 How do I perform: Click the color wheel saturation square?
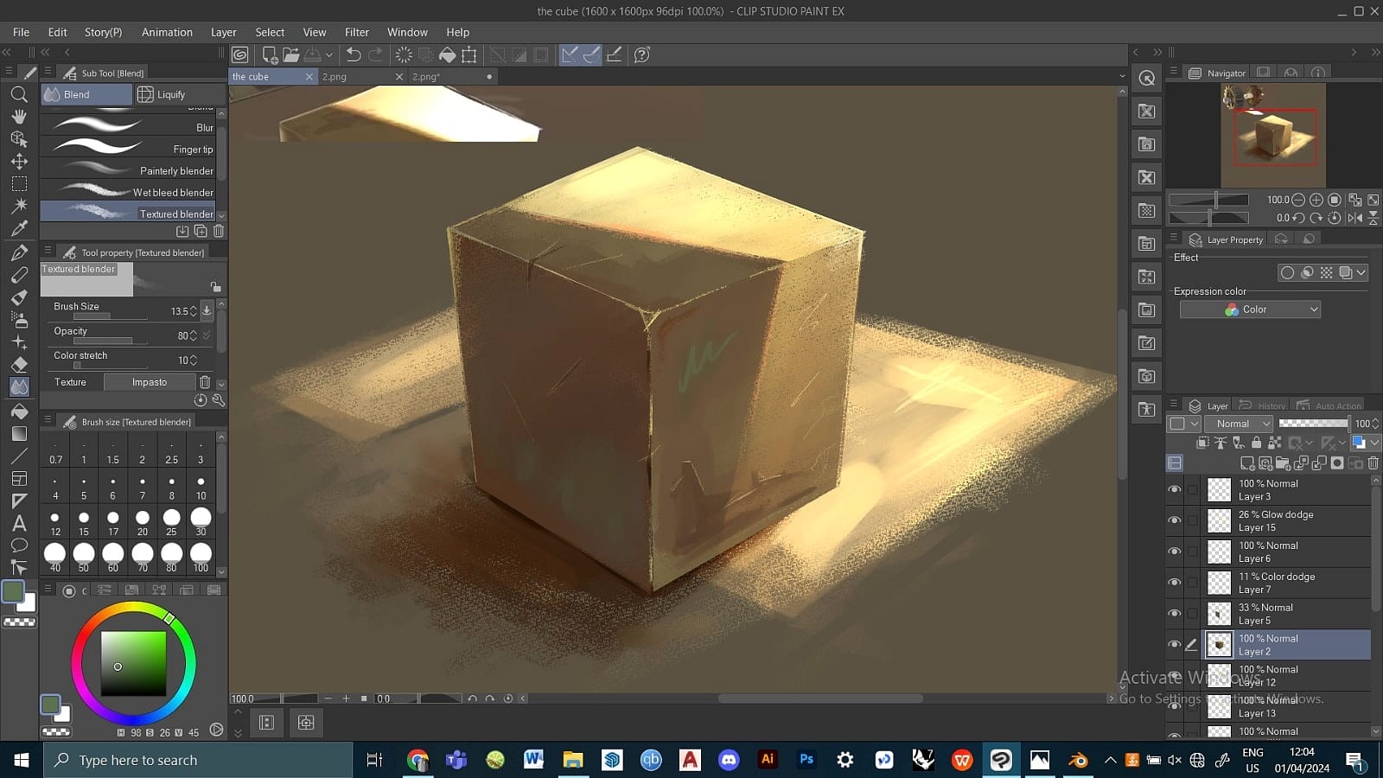point(133,663)
